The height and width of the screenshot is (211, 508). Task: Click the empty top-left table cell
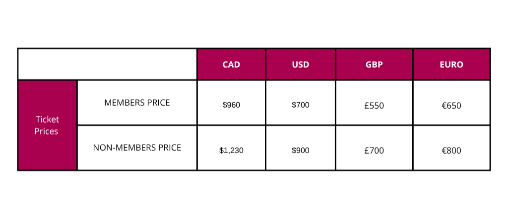pyautogui.click(x=107, y=64)
